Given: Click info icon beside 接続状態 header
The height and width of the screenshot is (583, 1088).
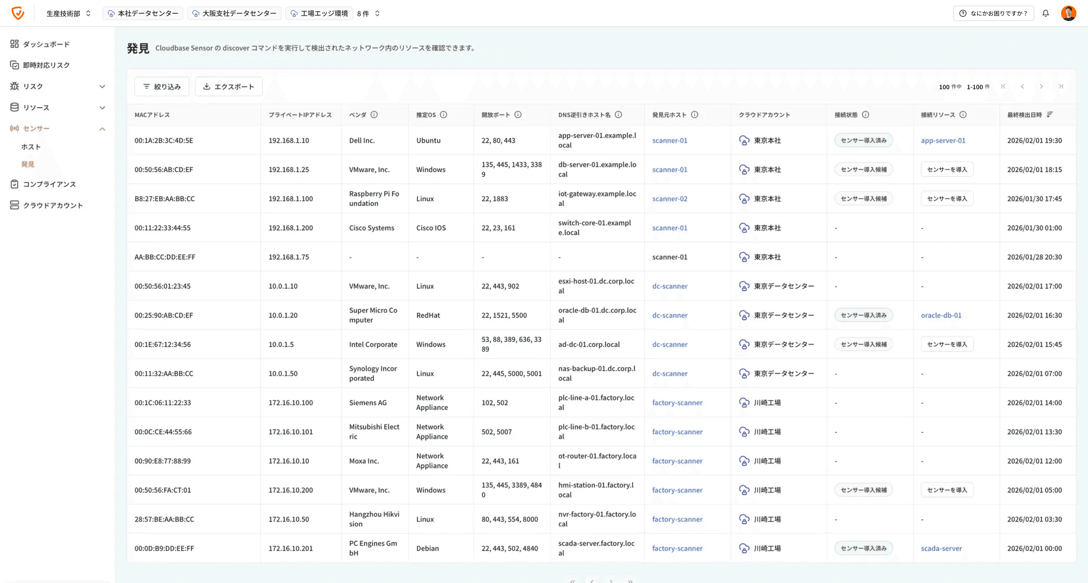Looking at the screenshot, I should click(x=865, y=114).
